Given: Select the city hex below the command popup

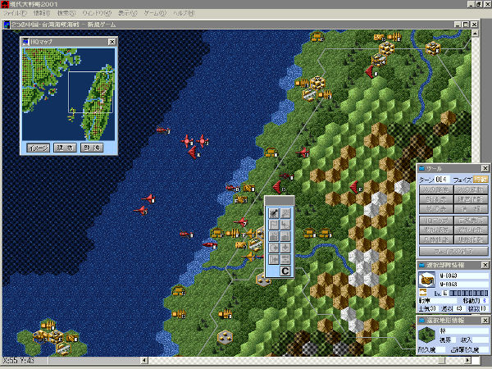Looking at the screenshot, I should pyautogui.click(x=263, y=280).
